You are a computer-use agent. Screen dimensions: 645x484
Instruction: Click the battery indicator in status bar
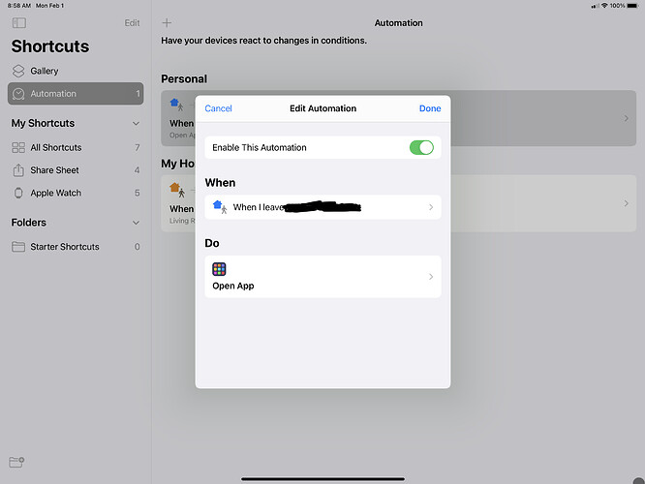point(631,6)
